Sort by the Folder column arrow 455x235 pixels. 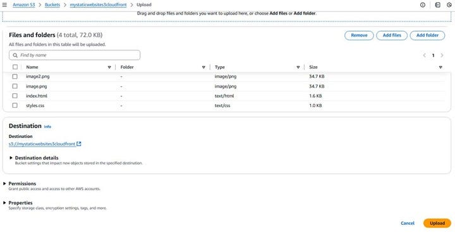click(x=203, y=67)
